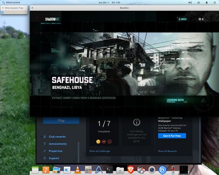
Task: Open the cubes app icon in dock
Action: pyautogui.click(x=141, y=170)
